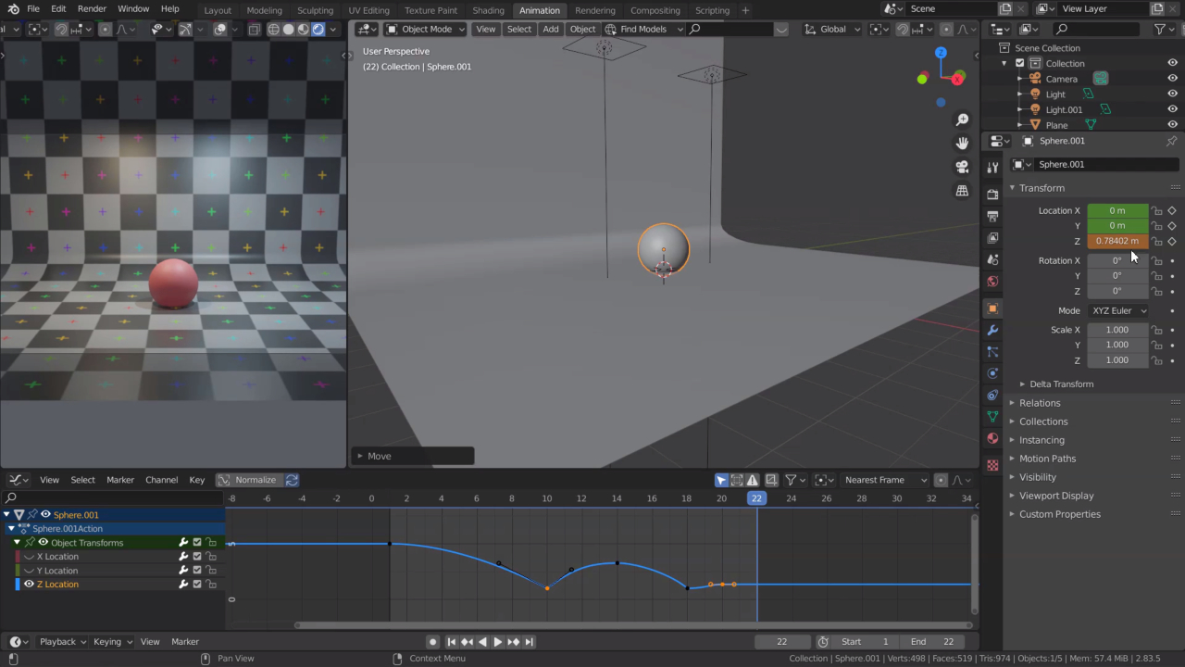1185x667 pixels.
Task: Toggle visibility of Light.001
Action: pyautogui.click(x=1172, y=109)
